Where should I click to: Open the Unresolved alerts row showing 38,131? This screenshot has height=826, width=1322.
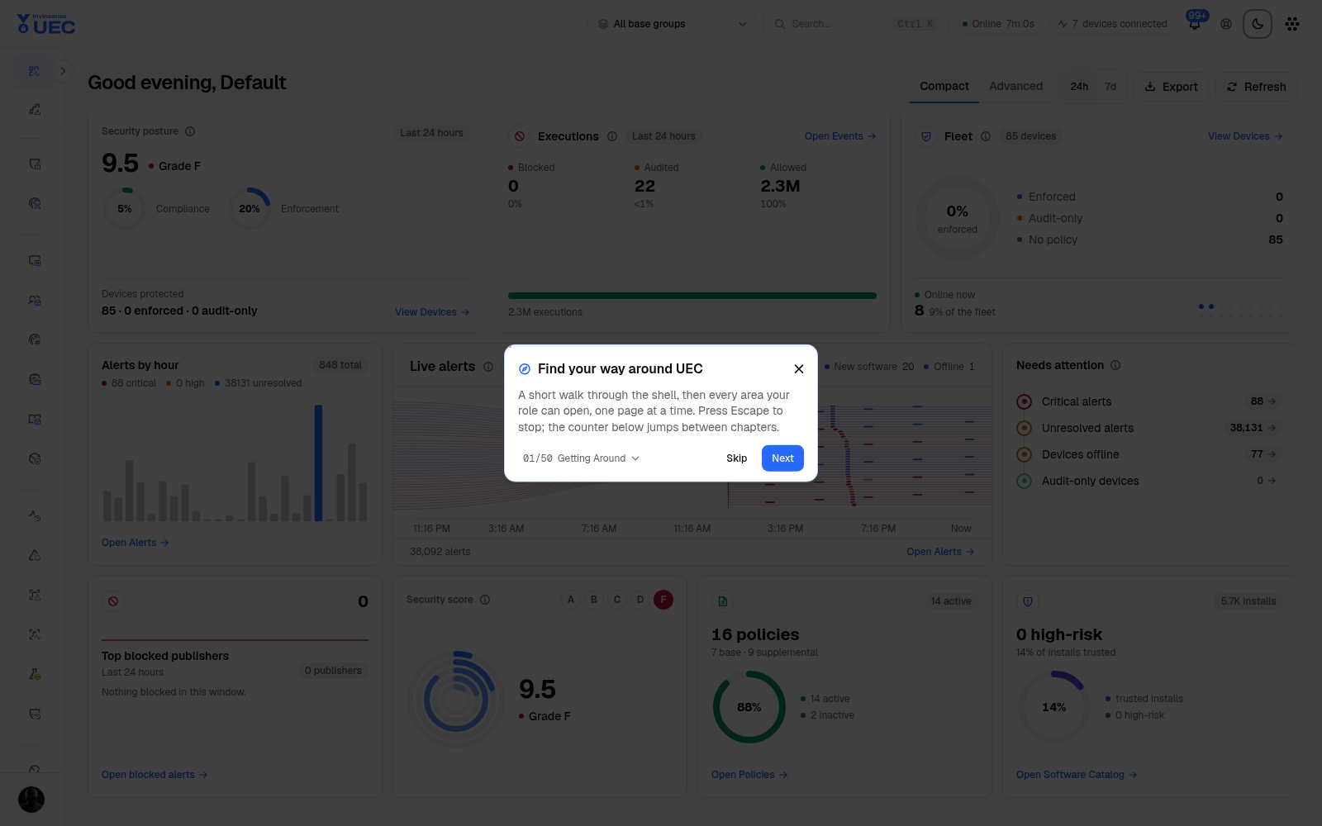tap(1148, 428)
